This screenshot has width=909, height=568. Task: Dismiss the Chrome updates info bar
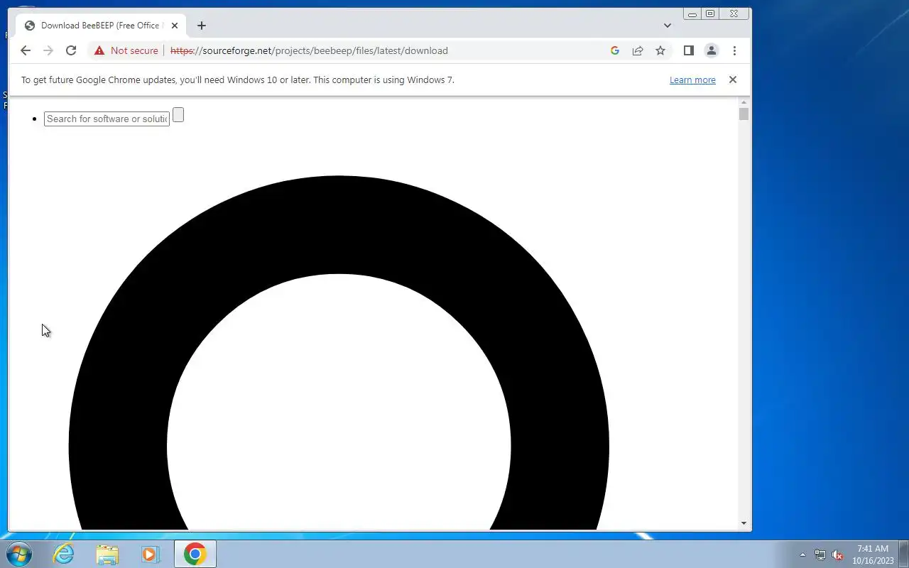tap(733, 80)
